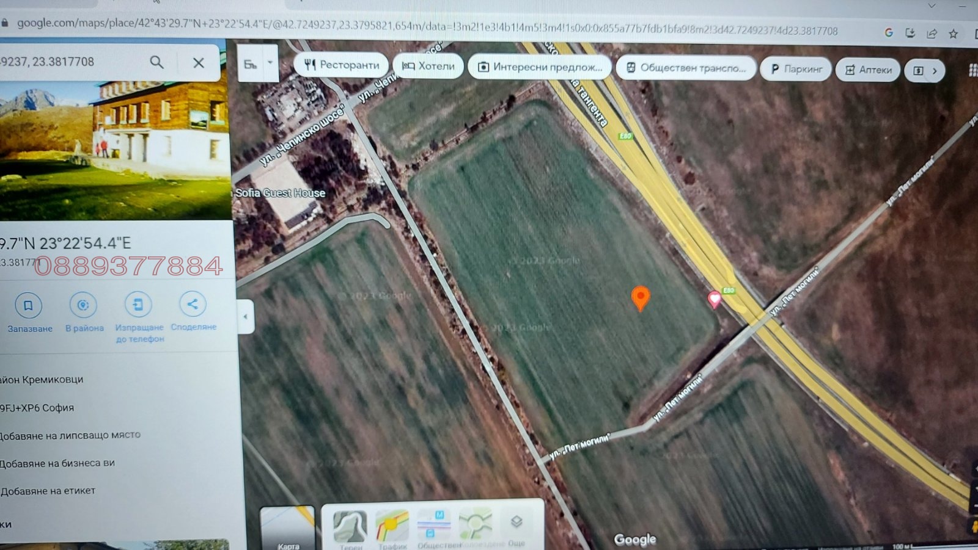Click the Споделяне share icon
Screen dimensions: 978x550
coord(193,304)
